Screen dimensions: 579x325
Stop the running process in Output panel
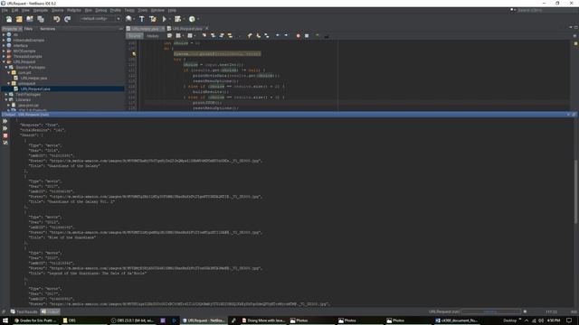pos(5,135)
